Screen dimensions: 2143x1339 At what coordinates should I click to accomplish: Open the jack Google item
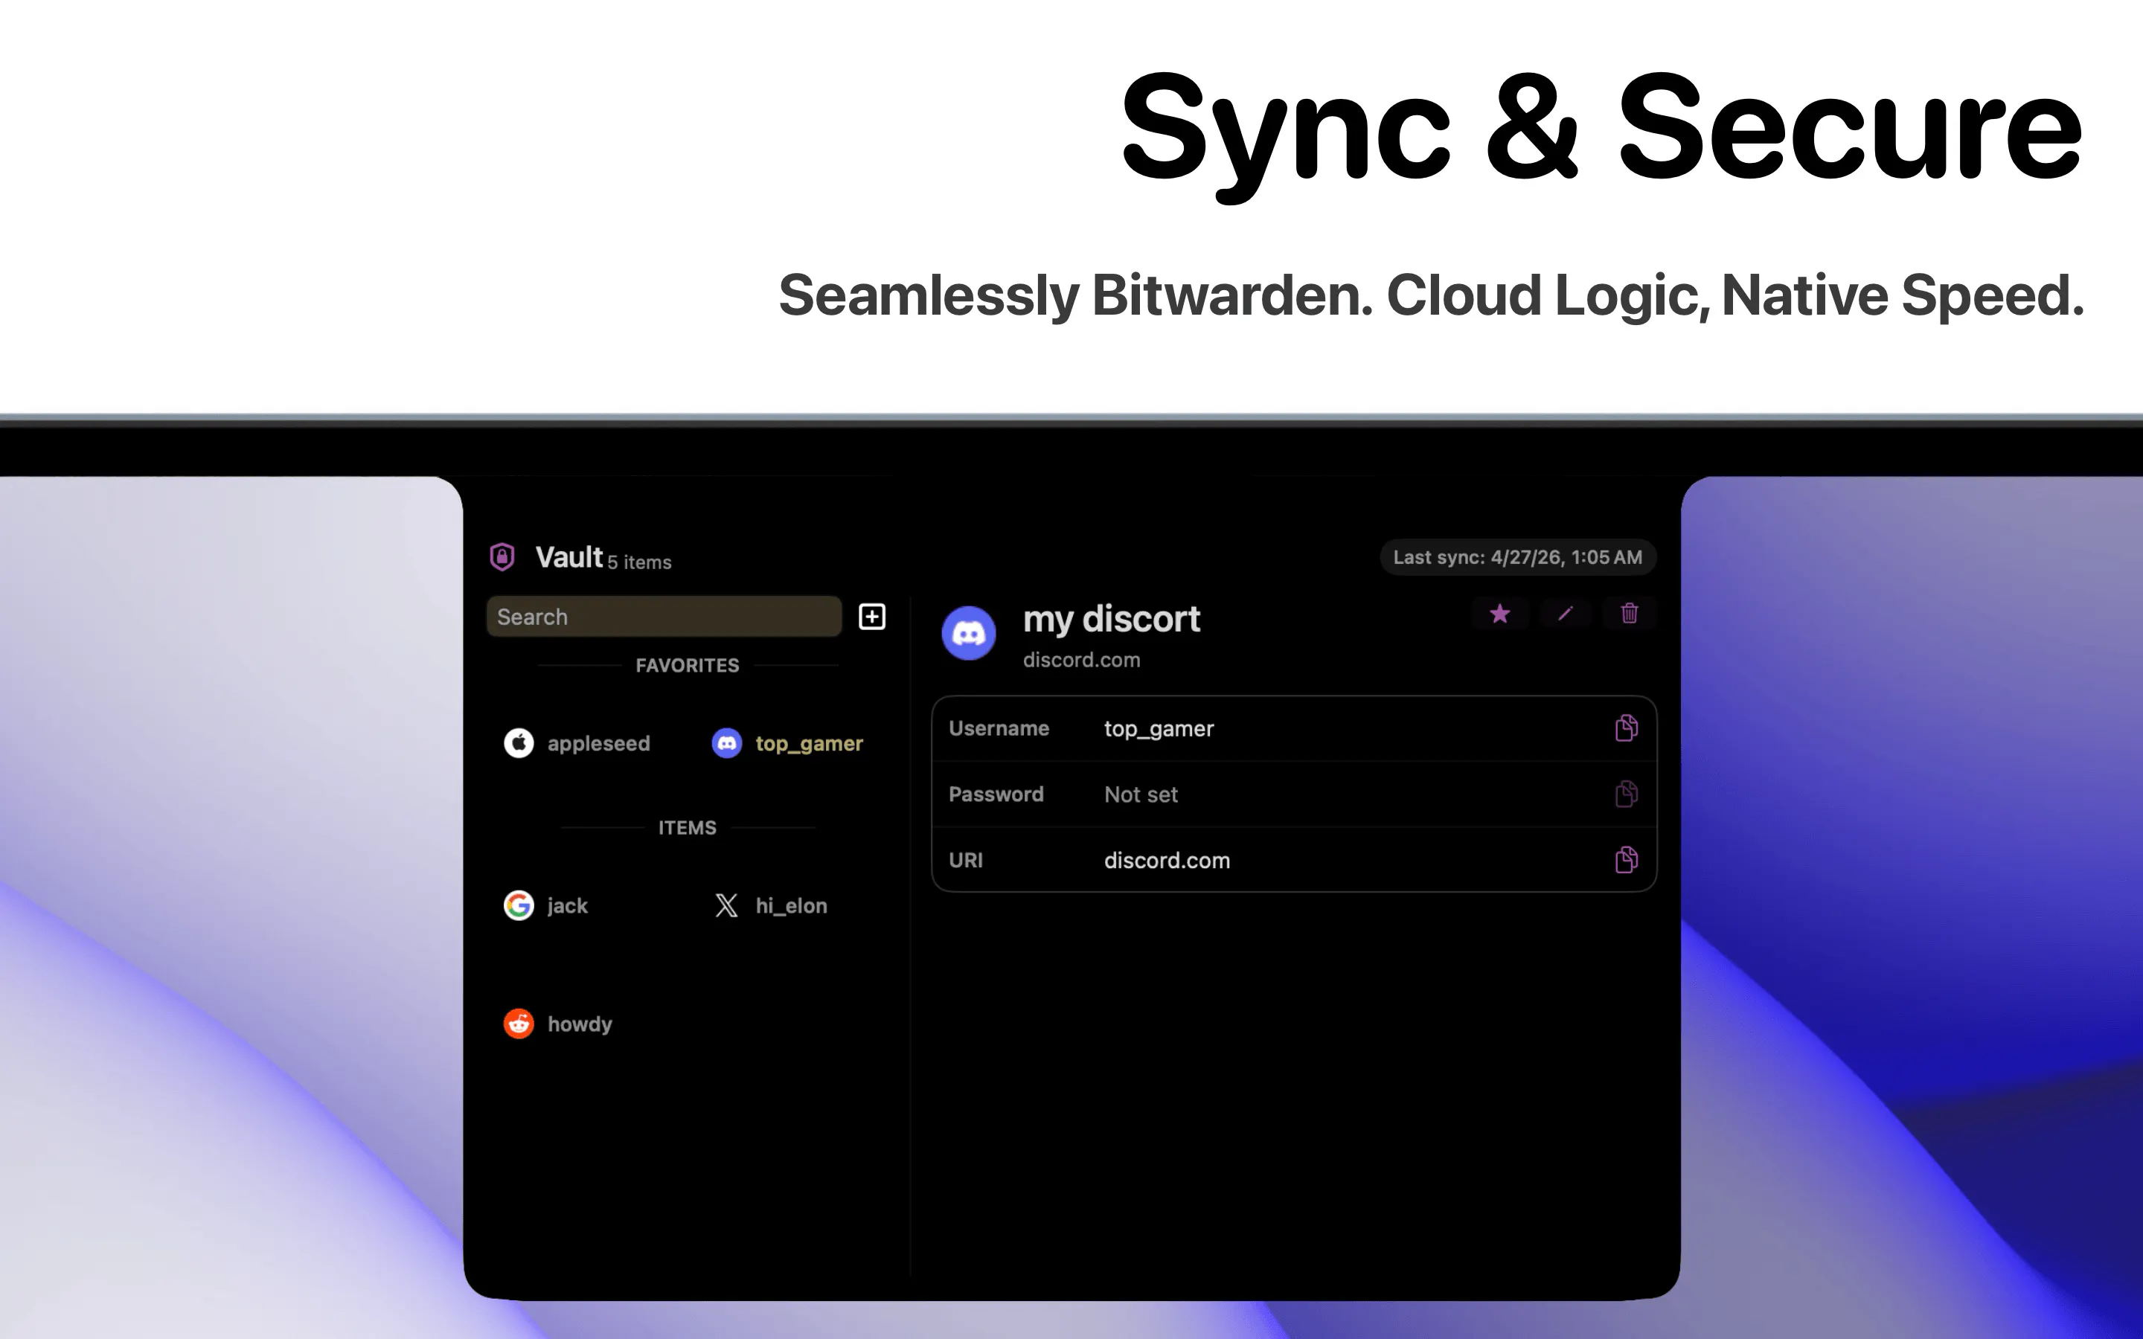click(545, 905)
